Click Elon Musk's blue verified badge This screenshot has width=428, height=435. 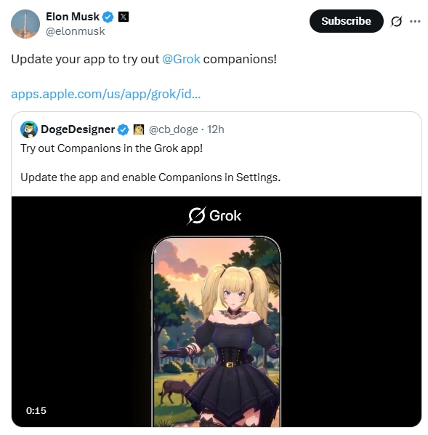pos(108,17)
